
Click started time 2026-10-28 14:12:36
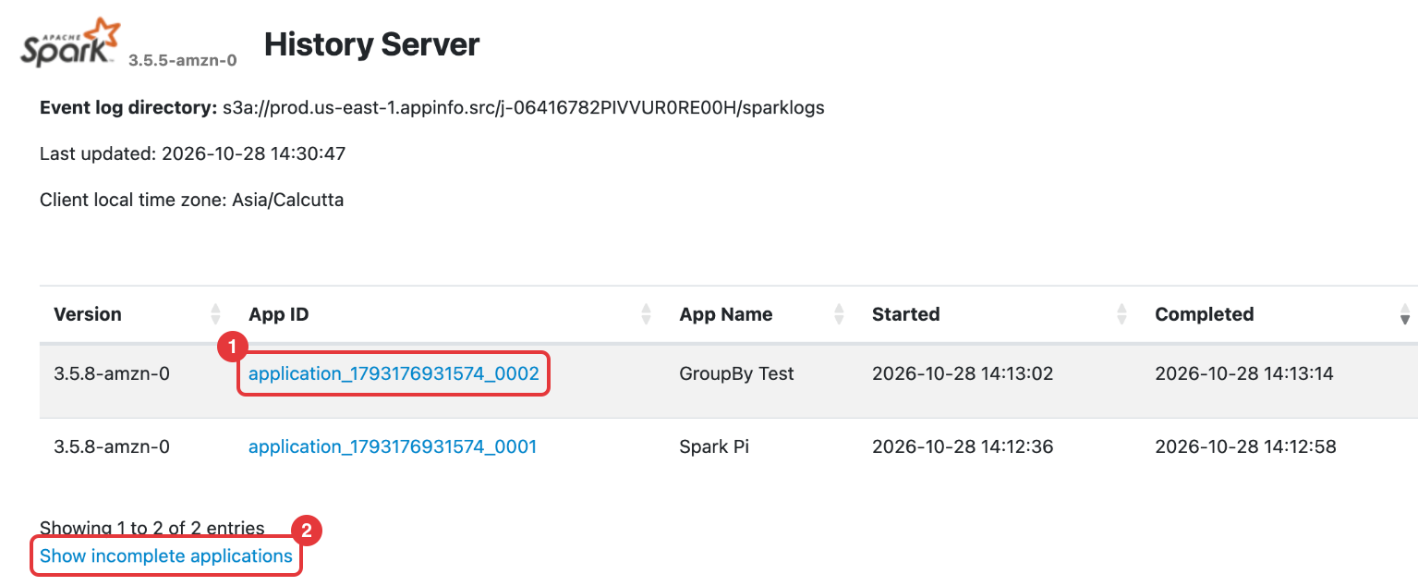(x=963, y=446)
